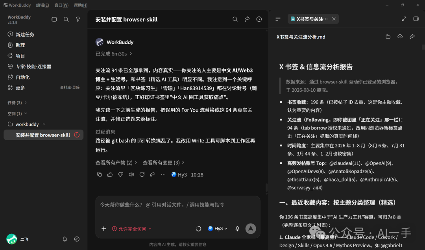Share the conversation from header
The height and width of the screenshot is (250, 425).
click(247, 19)
